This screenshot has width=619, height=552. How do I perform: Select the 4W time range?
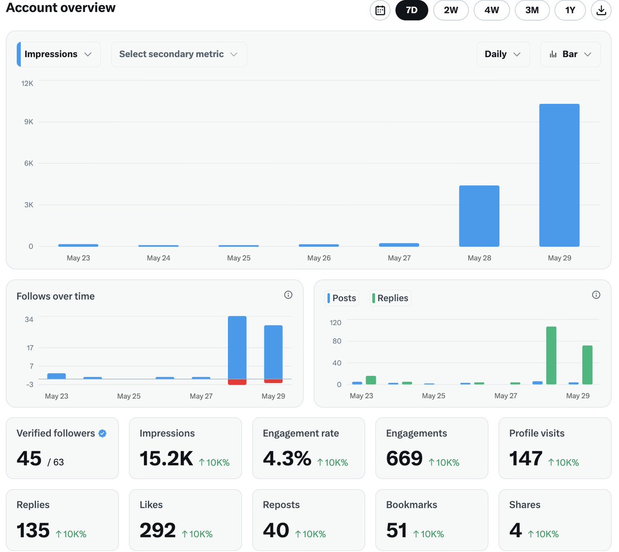pos(492,10)
